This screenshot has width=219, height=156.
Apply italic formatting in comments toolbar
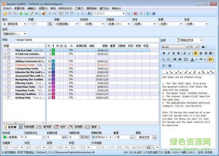click(x=169, y=53)
